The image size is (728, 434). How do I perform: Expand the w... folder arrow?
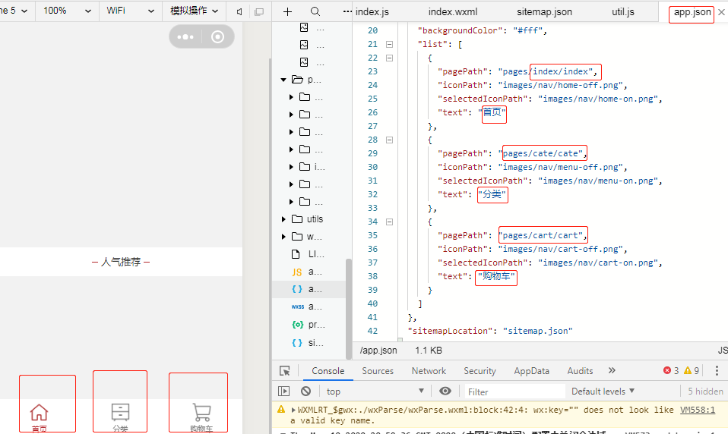(x=283, y=237)
